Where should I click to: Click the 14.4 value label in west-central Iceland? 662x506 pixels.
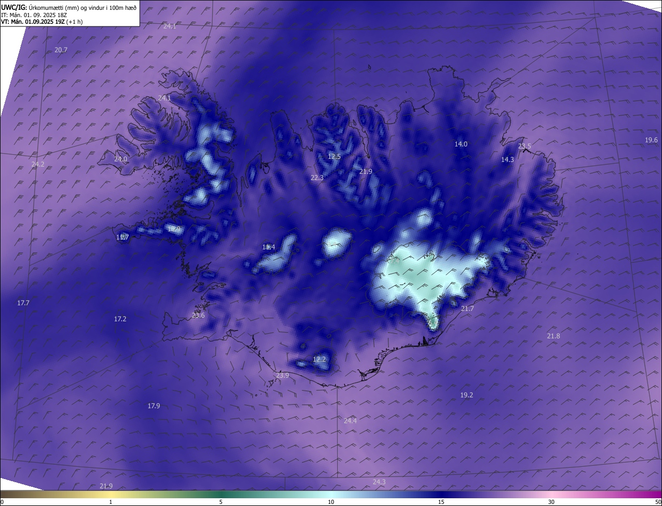(x=268, y=247)
